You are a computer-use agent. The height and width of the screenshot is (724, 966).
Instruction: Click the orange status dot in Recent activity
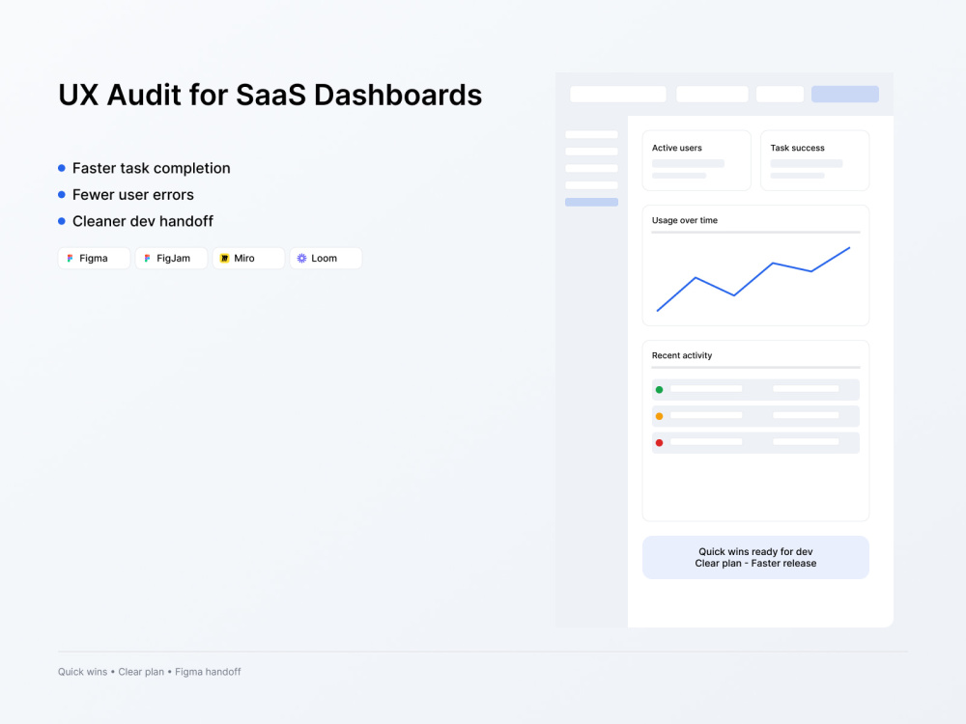[659, 416]
